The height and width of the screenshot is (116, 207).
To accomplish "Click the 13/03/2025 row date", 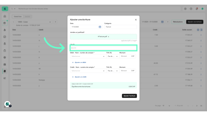I will click(17, 80).
